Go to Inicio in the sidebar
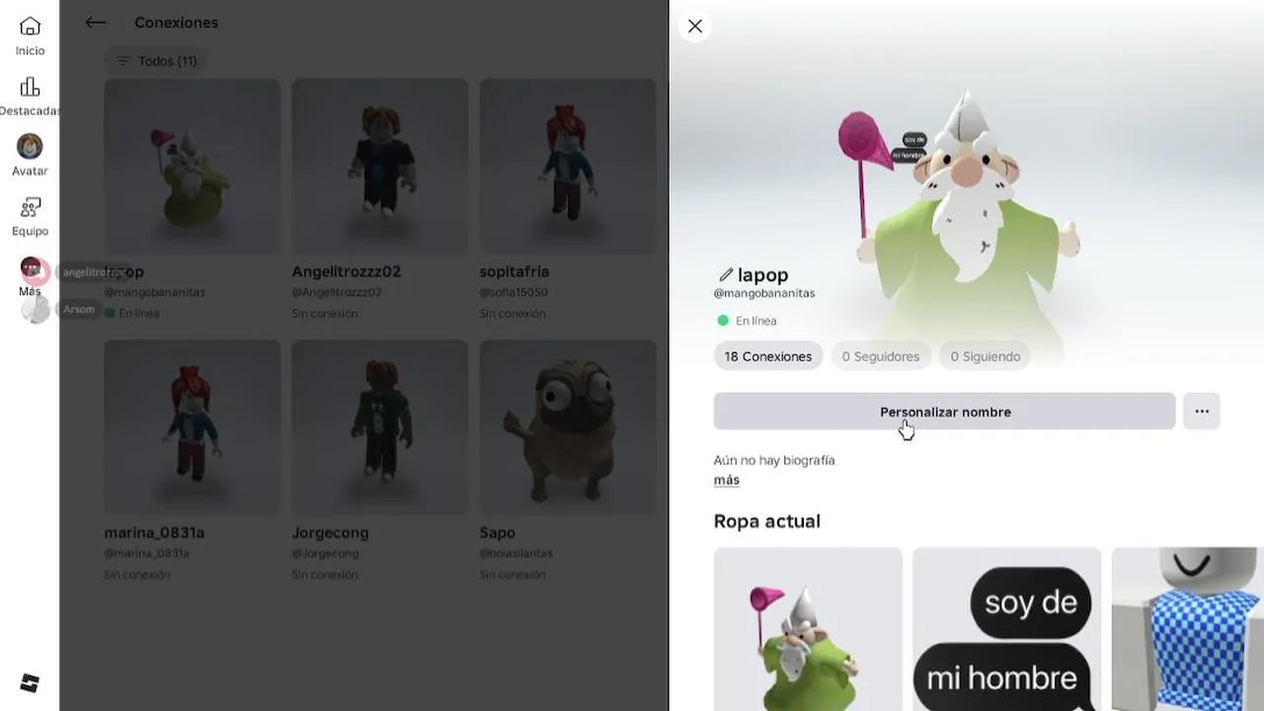This screenshot has width=1264, height=711. pos(30,37)
